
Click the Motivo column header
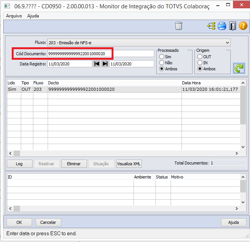tap(205, 177)
